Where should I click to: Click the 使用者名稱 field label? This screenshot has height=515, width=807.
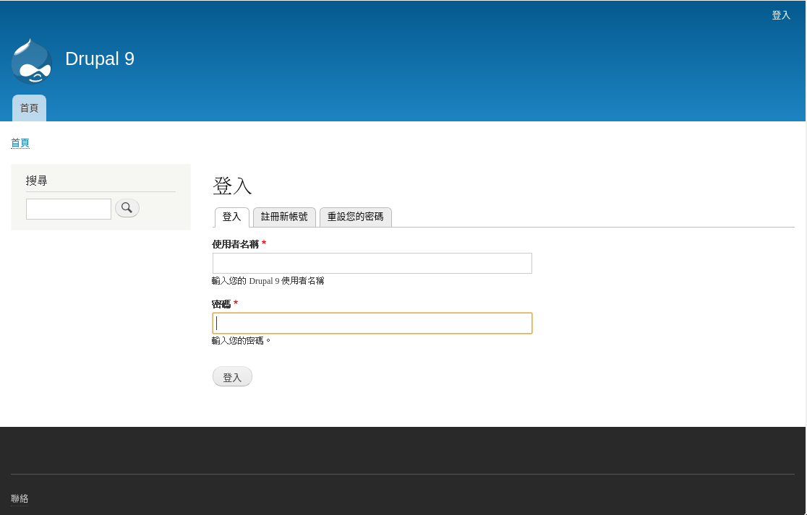coord(235,244)
